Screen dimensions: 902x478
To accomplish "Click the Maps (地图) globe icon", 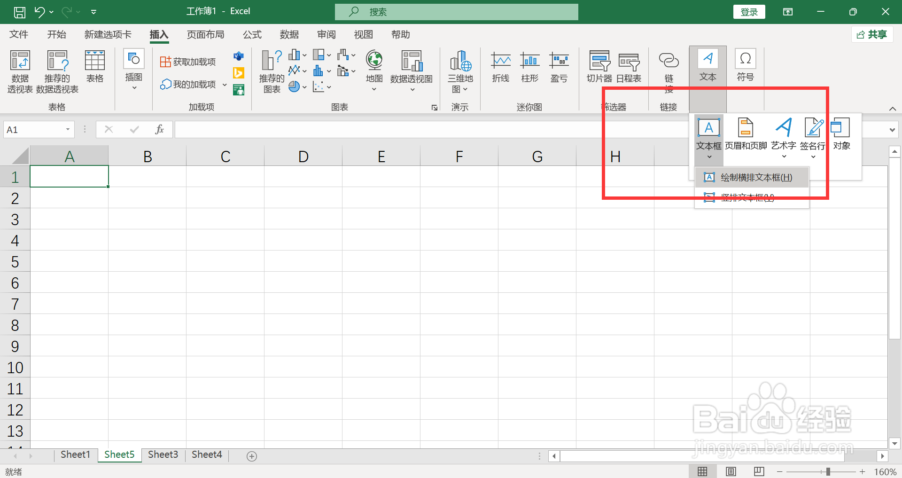I will click(374, 60).
